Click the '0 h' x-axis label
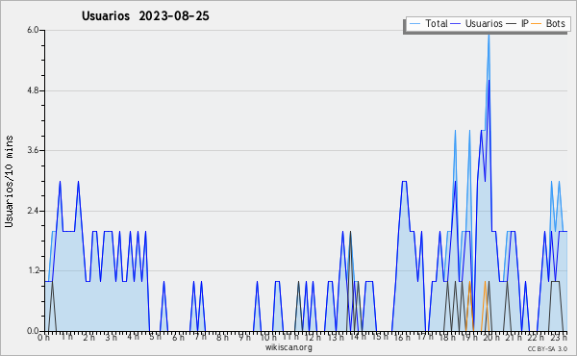Image resolution: width=577 pixels, height=356 pixels. pos(43,338)
